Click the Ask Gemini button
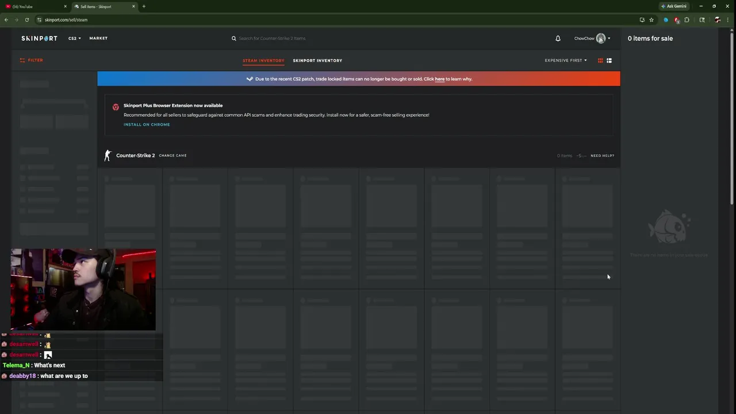This screenshot has height=414, width=736. [x=673, y=6]
